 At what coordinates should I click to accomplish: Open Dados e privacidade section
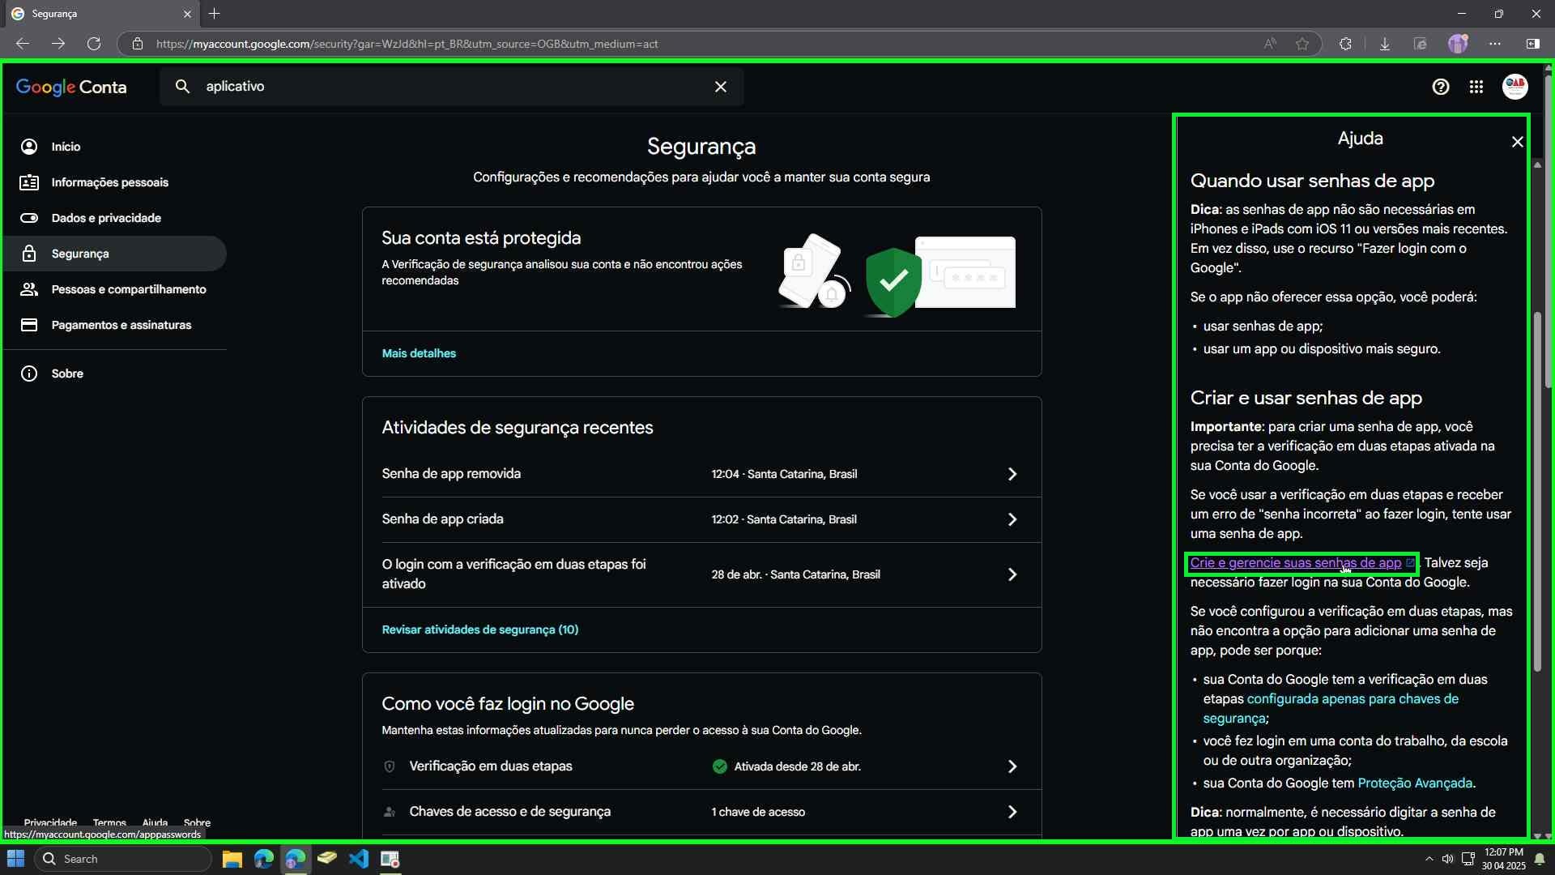click(x=115, y=218)
